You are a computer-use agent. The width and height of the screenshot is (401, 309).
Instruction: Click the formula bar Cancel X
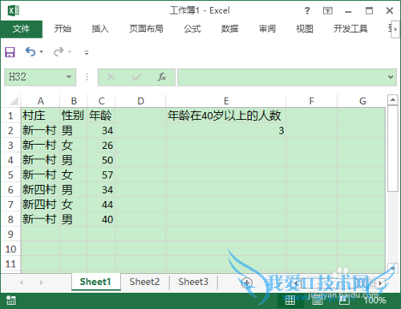coord(111,77)
